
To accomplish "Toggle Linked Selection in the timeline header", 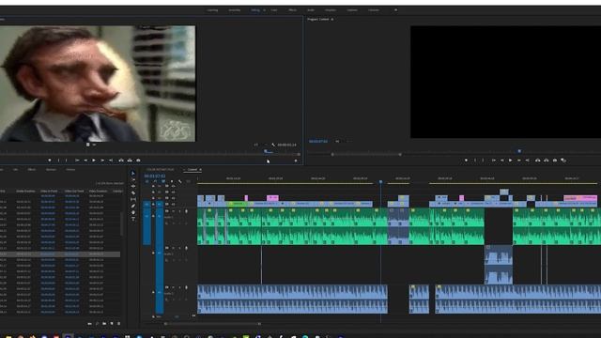I will click(163, 181).
